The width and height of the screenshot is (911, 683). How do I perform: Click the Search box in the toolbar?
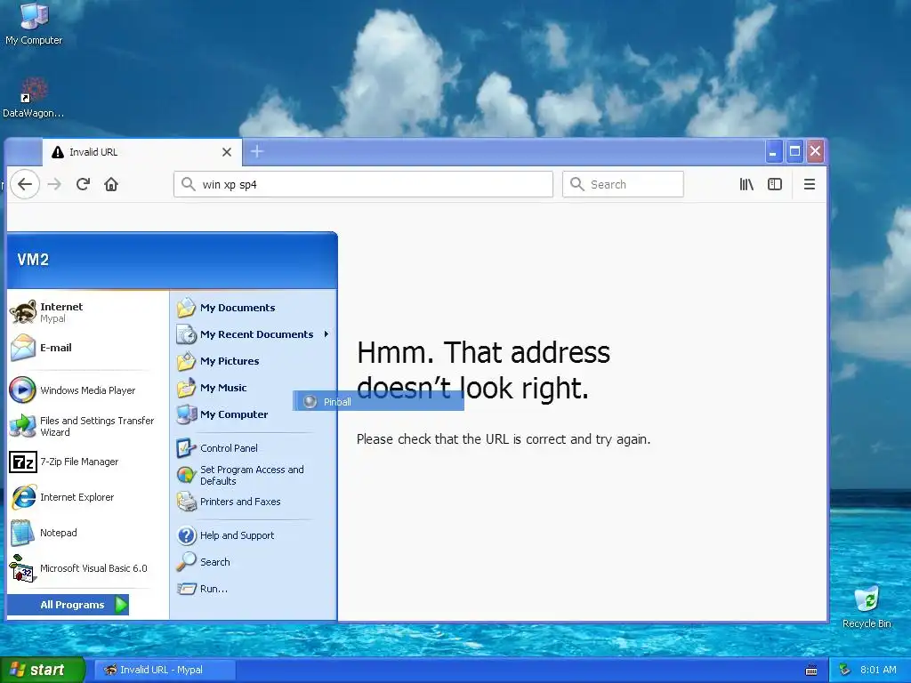click(x=623, y=184)
